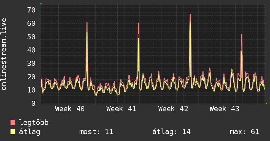Click the green arrow at the x-axis end
This screenshot has height=141, width=270.
coord(266,103)
